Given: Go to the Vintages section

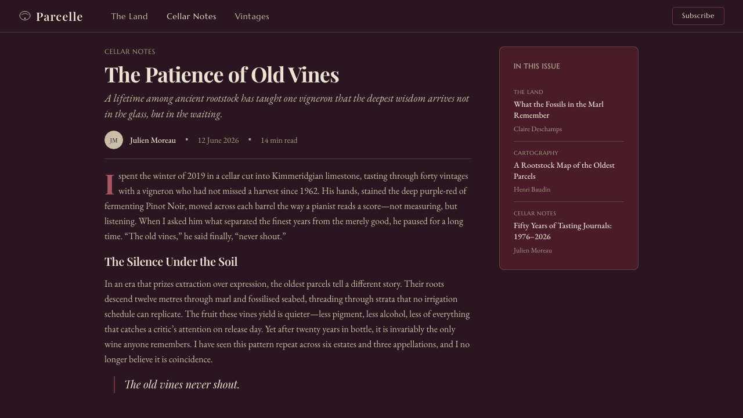Looking at the screenshot, I should [252, 16].
